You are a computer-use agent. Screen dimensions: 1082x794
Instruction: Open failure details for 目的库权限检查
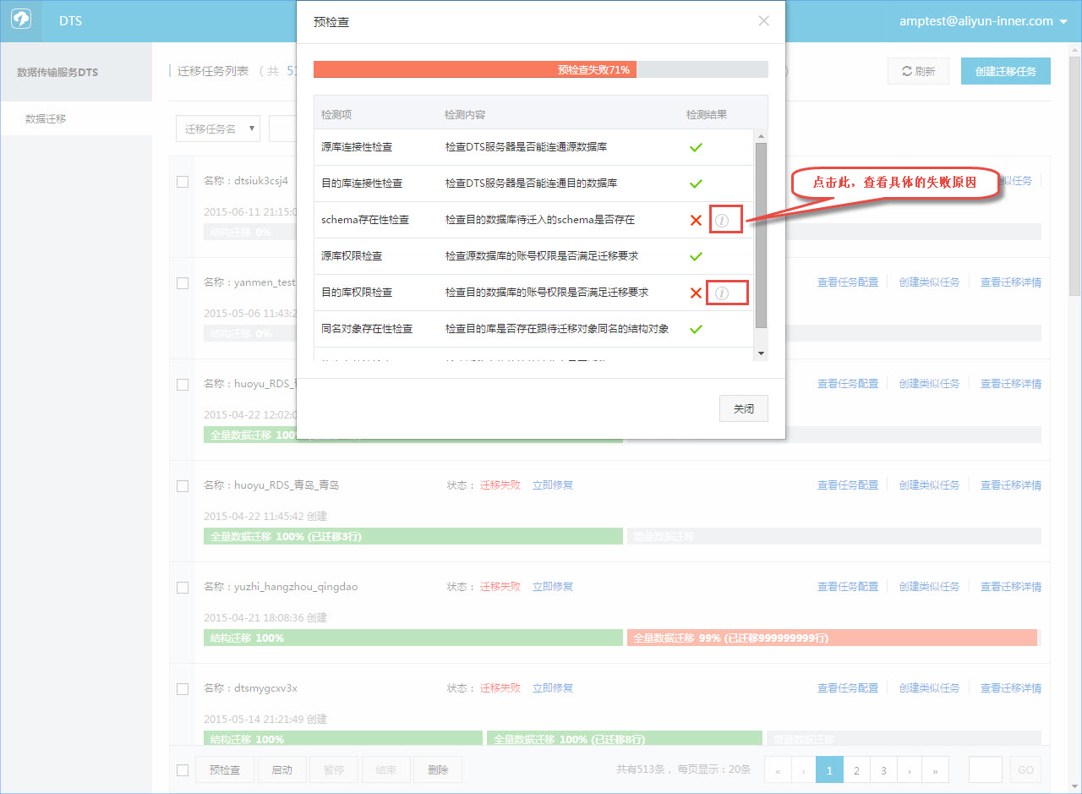pos(721,293)
